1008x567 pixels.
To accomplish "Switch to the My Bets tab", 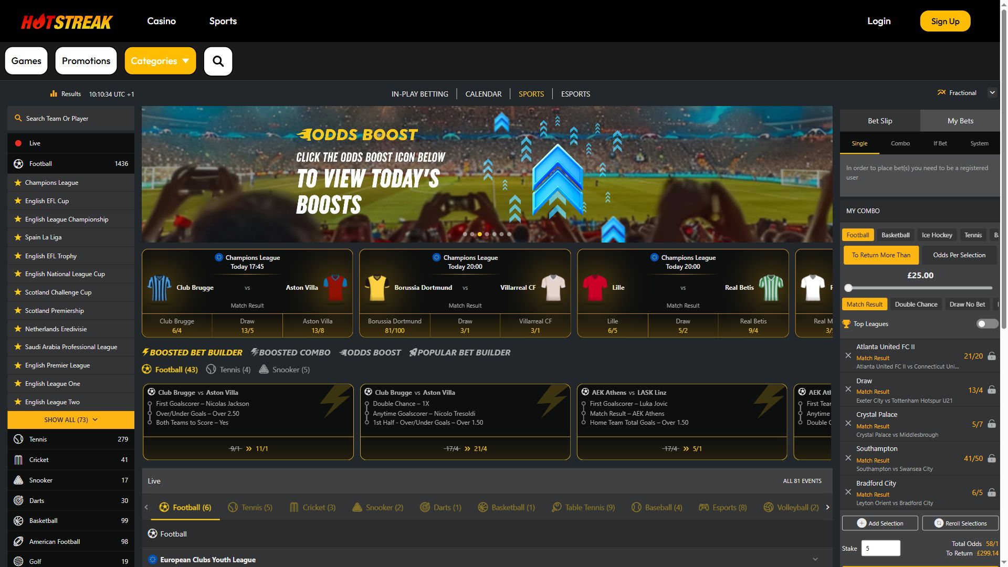I will coord(960,121).
